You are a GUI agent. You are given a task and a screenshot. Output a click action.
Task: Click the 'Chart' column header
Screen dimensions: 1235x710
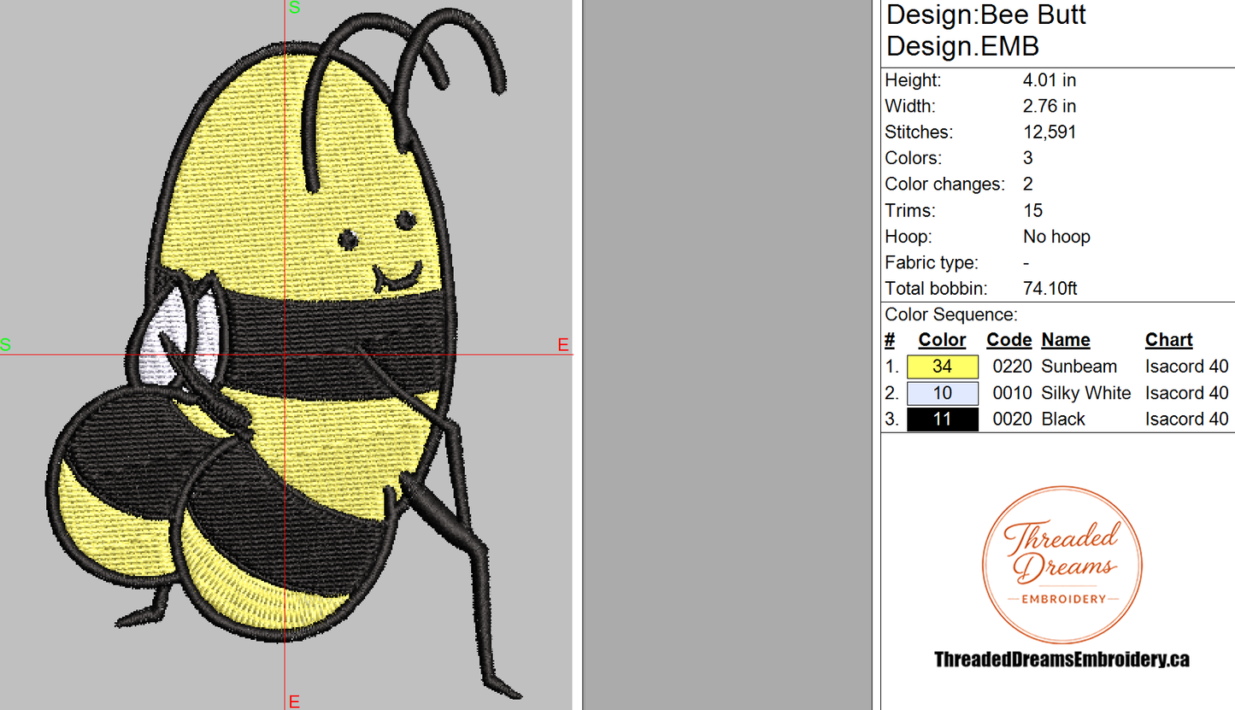(x=1169, y=340)
